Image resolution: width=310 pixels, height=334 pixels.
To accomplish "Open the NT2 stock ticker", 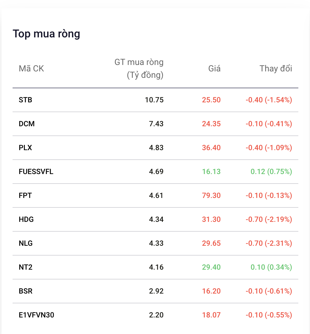I will click(25, 267).
